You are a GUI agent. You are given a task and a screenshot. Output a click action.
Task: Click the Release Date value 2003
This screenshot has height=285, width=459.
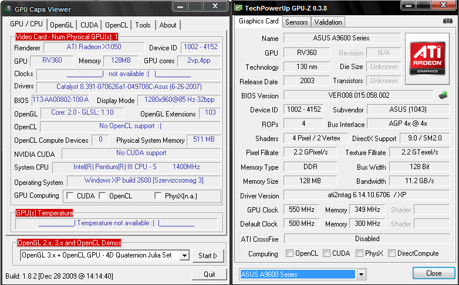[307, 81]
